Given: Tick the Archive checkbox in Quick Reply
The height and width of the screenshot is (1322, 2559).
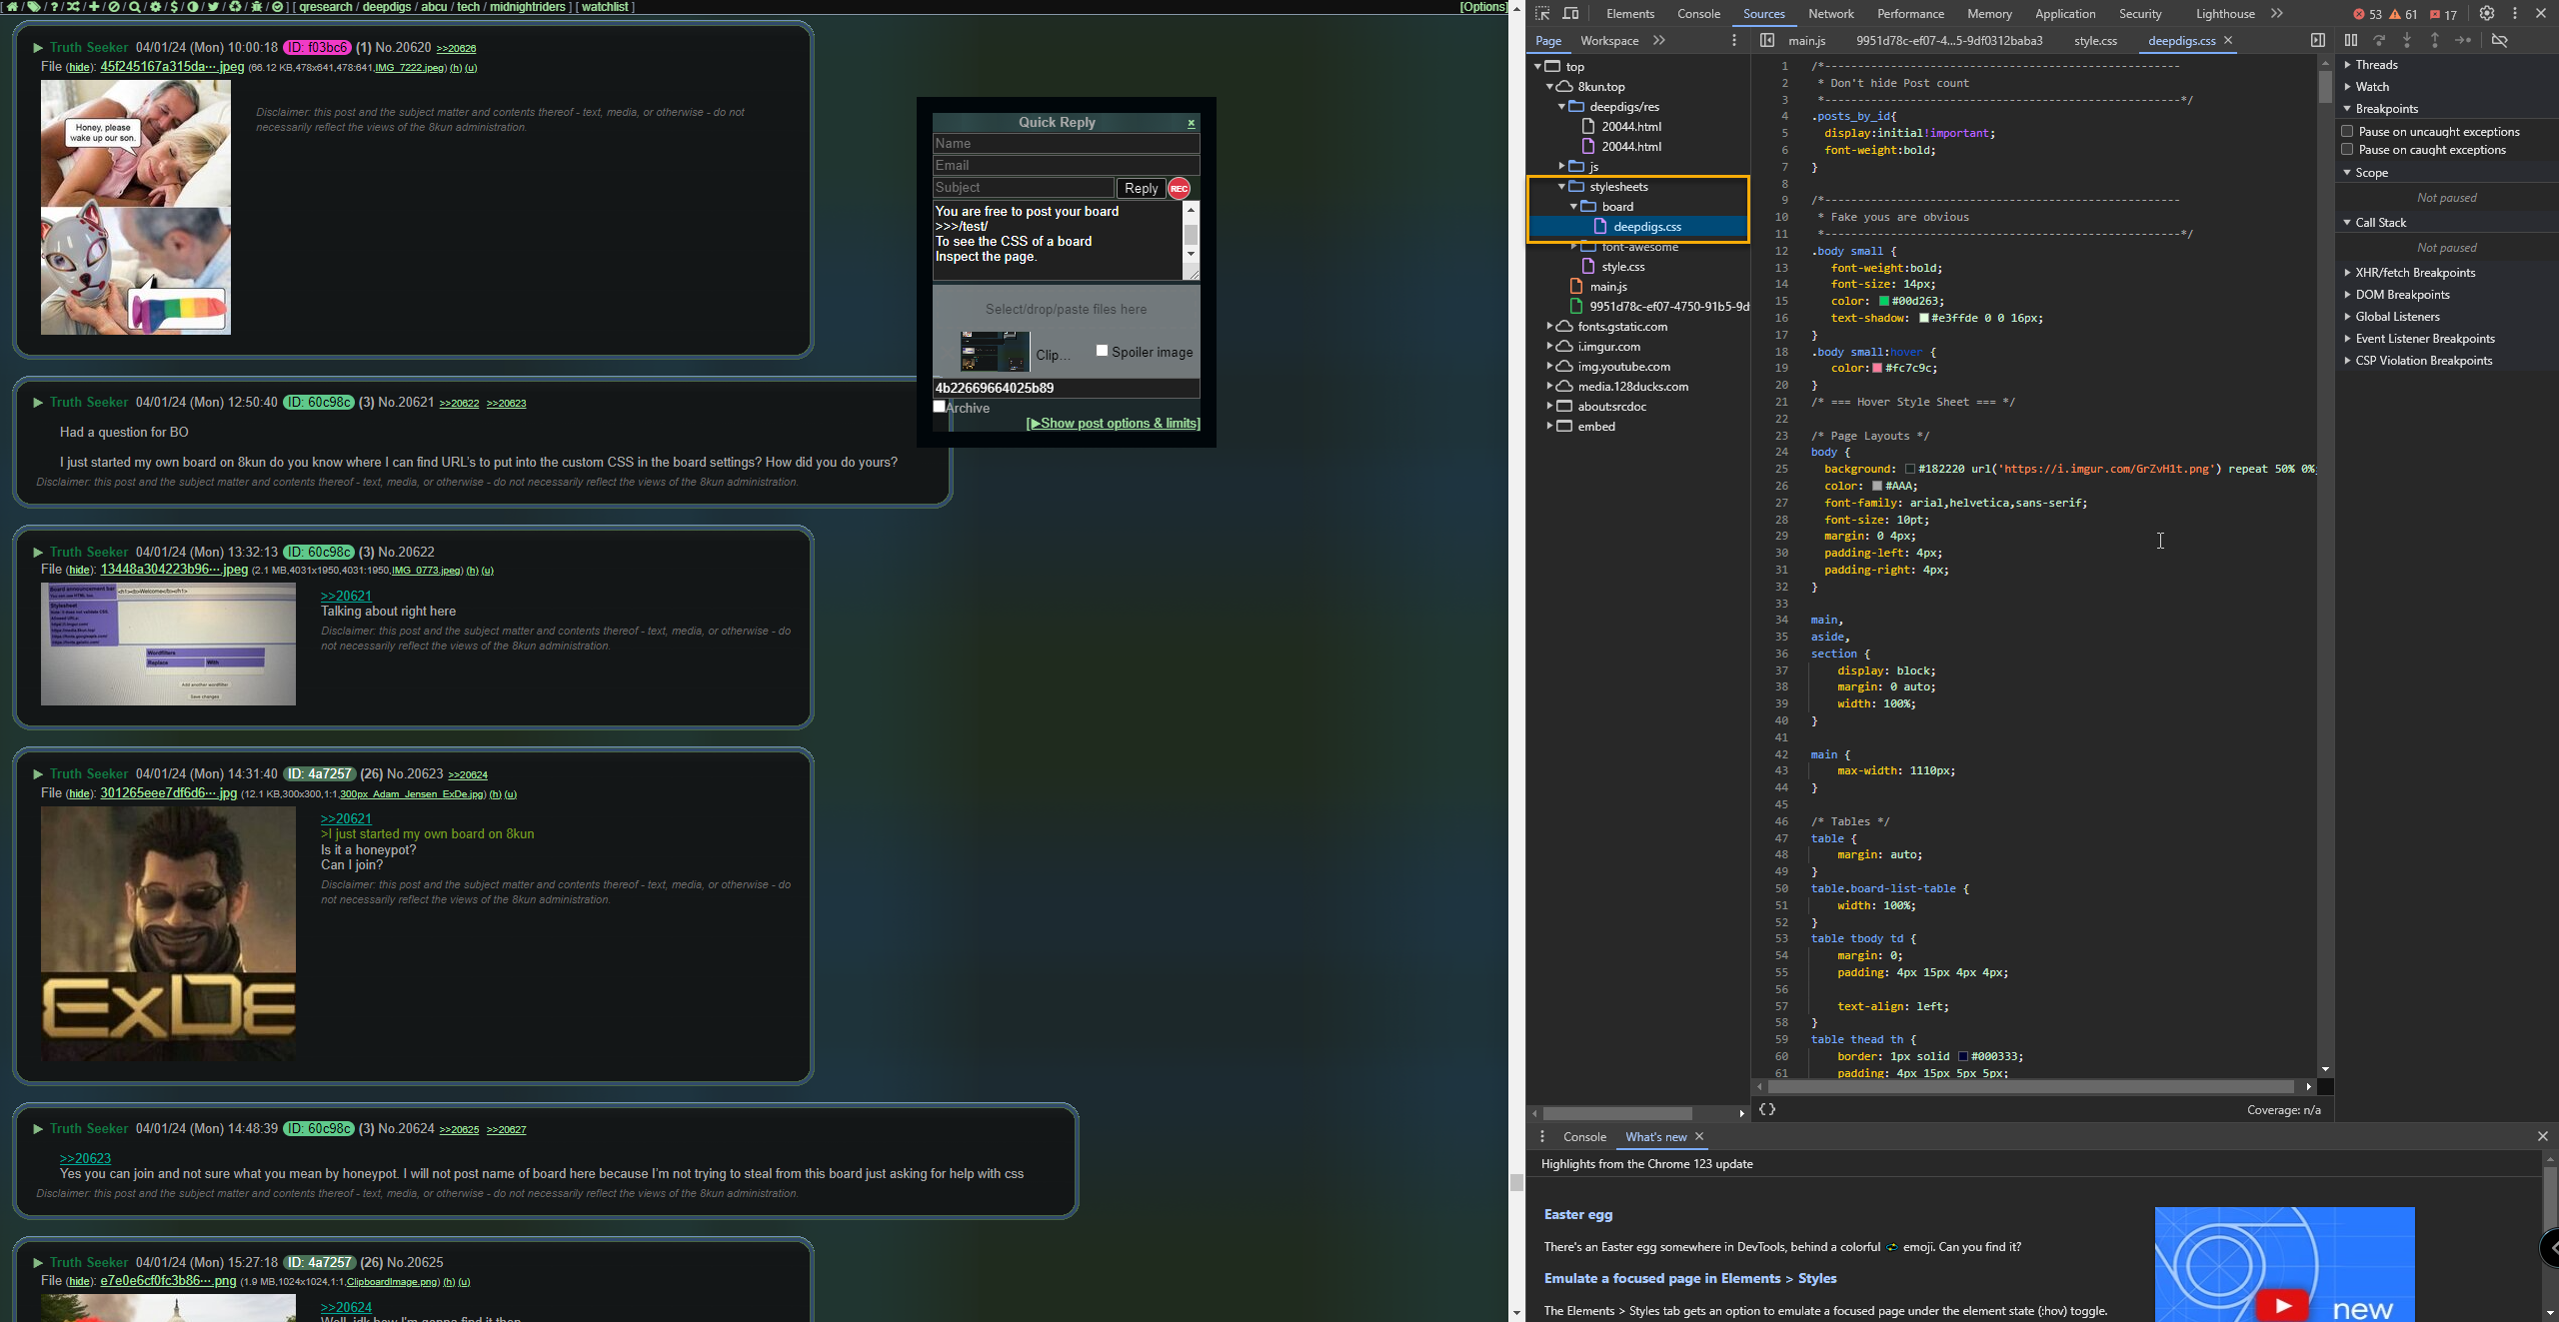Looking at the screenshot, I should pos(940,407).
